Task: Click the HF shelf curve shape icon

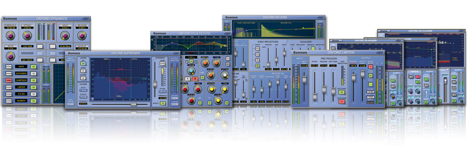Action: pyautogui.click(x=226, y=103)
